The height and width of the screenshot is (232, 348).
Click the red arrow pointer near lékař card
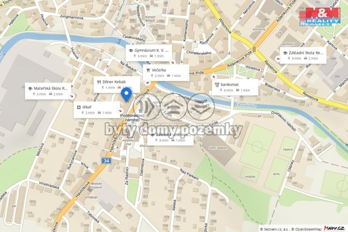[x=121, y=111]
